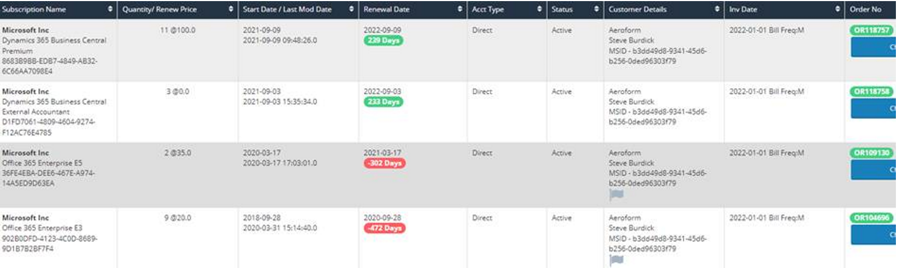Click the Customer Details header label
Screen dimensions: 897x268
[638, 9]
